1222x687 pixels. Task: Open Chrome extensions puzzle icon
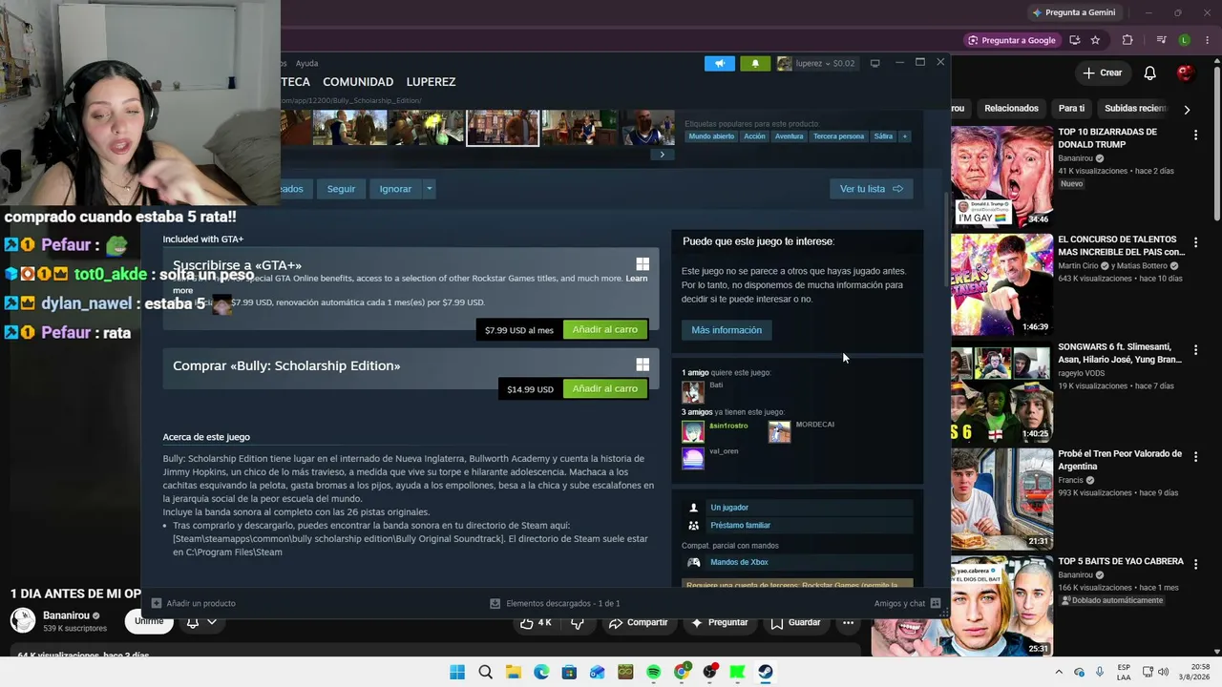pyautogui.click(x=1127, y=40)
